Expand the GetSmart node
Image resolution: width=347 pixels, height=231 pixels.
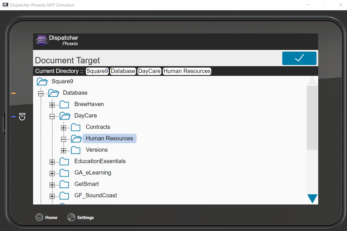tap(52, 185)
